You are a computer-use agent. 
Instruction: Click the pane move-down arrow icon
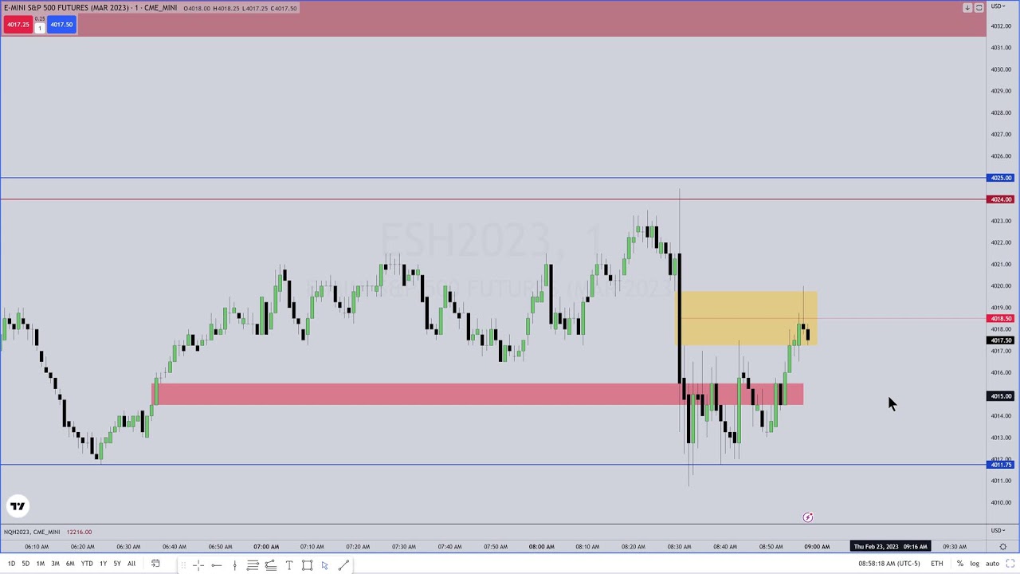pos(967,8)
